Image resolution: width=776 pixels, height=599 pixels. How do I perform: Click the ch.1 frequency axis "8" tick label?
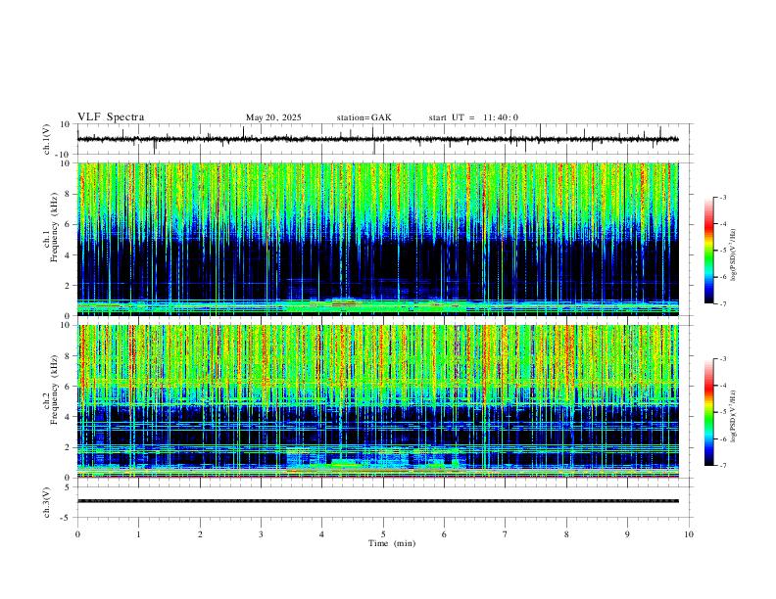[x=68, y=194]
